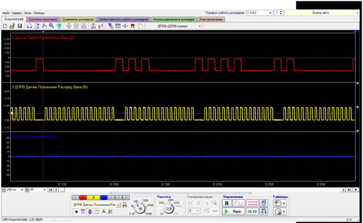Click the red flag marker icon

(x=132, y=26)
